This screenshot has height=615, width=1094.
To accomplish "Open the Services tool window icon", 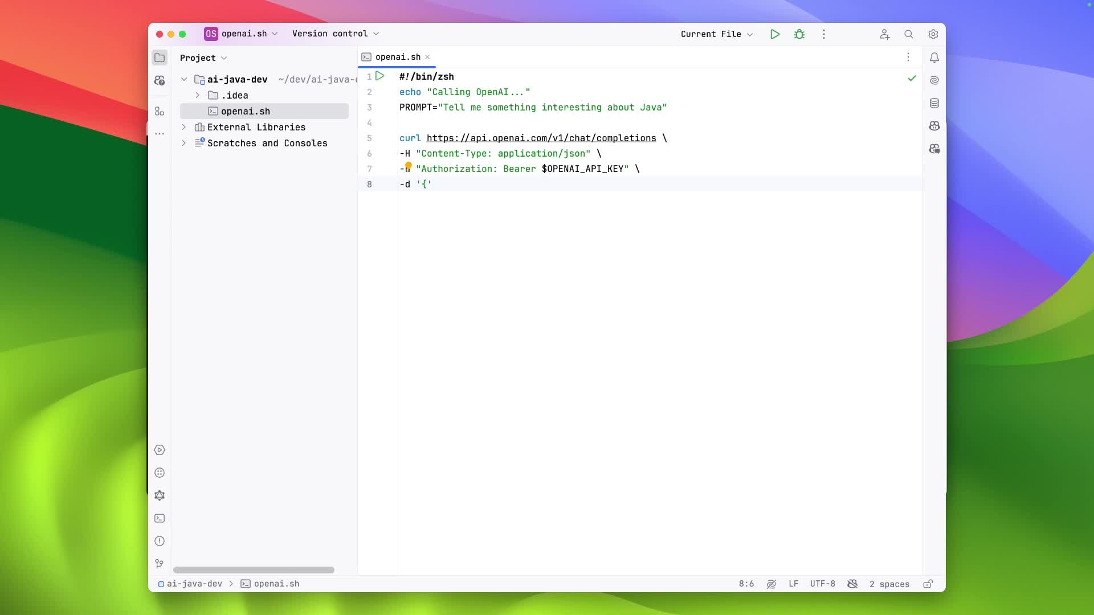I will pyautogui.click(x=160, y=450).
